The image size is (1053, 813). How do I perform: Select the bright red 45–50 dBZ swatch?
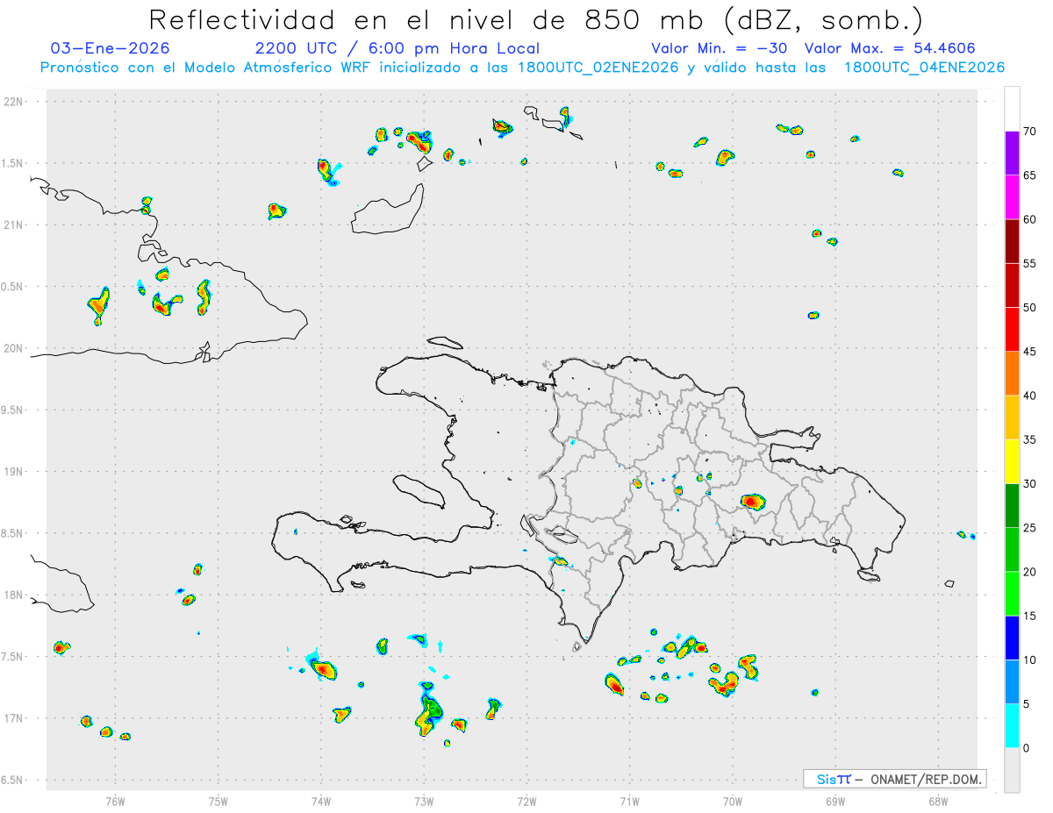pyautogui.click(x=1012, y=329)
